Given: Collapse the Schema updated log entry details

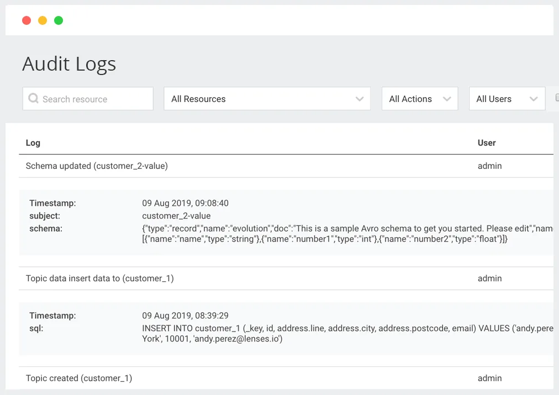Looking at the screenshot, I should click(x=97, y=166).
